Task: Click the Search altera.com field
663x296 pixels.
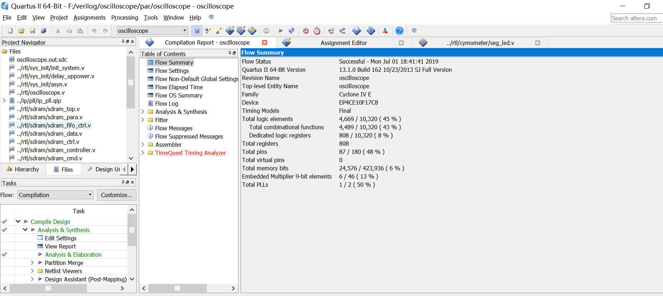Action: coord(637,18)
